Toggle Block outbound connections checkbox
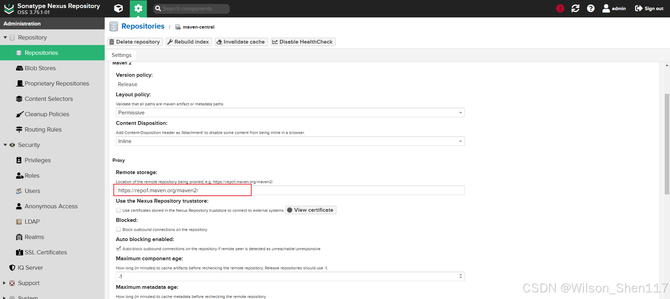Viewport: 670px width, 299px height. click(x=119, y=230)
